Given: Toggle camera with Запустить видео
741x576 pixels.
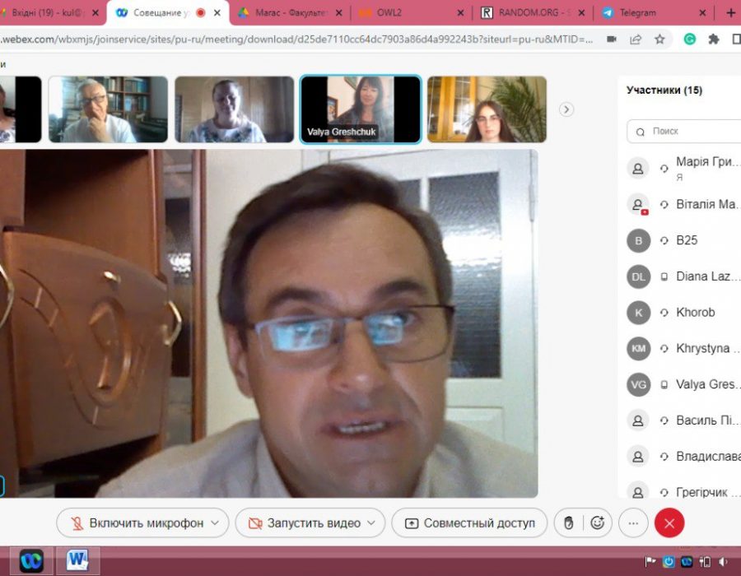Looking at the screenshot, I should coord(305,523).
